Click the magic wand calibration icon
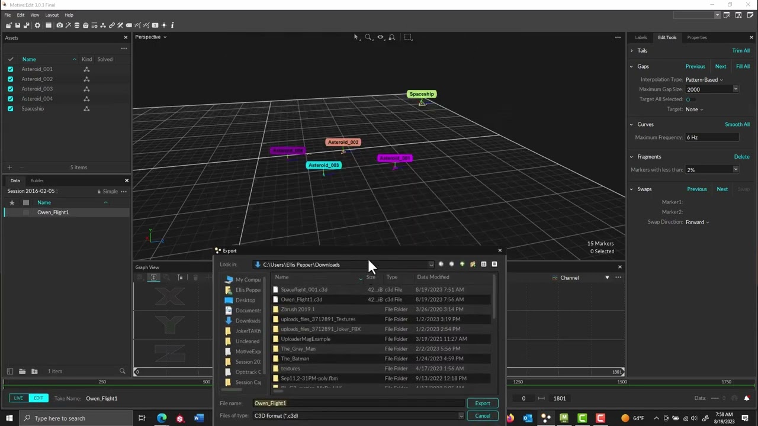The image size is (758, 426). (68, 25)
